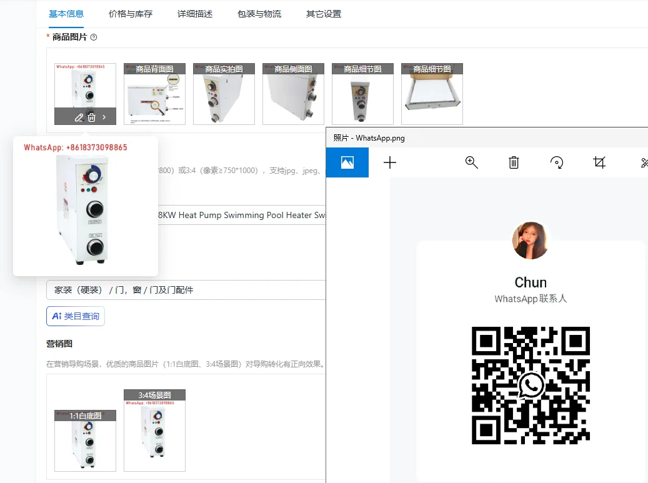
Task: Choose the 3:4场景图 marketing image
Action: [x=154, y=431]
